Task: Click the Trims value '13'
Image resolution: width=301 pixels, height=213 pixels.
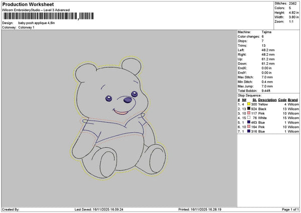Action: (263, 46)
